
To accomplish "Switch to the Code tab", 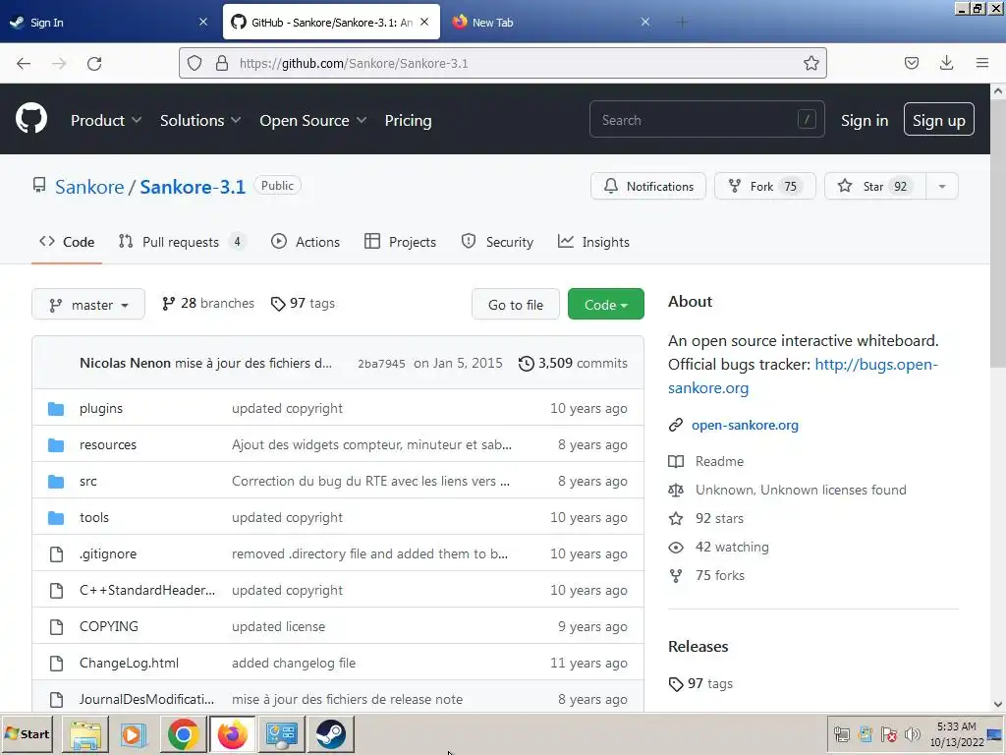I will point(67,242).
